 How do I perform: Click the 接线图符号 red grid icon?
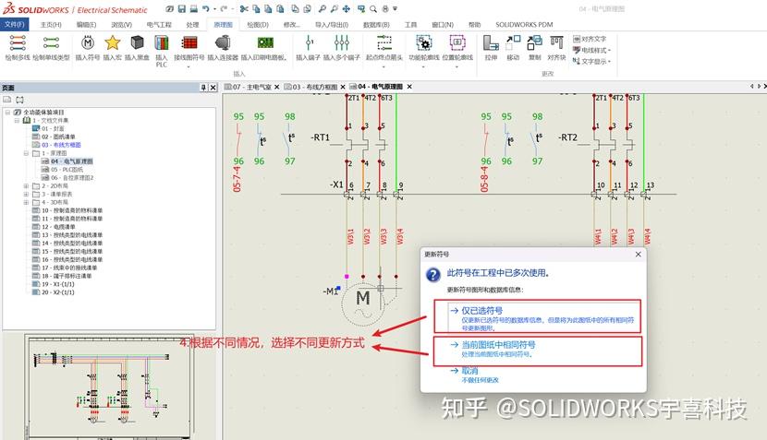(x=189, y=43)
